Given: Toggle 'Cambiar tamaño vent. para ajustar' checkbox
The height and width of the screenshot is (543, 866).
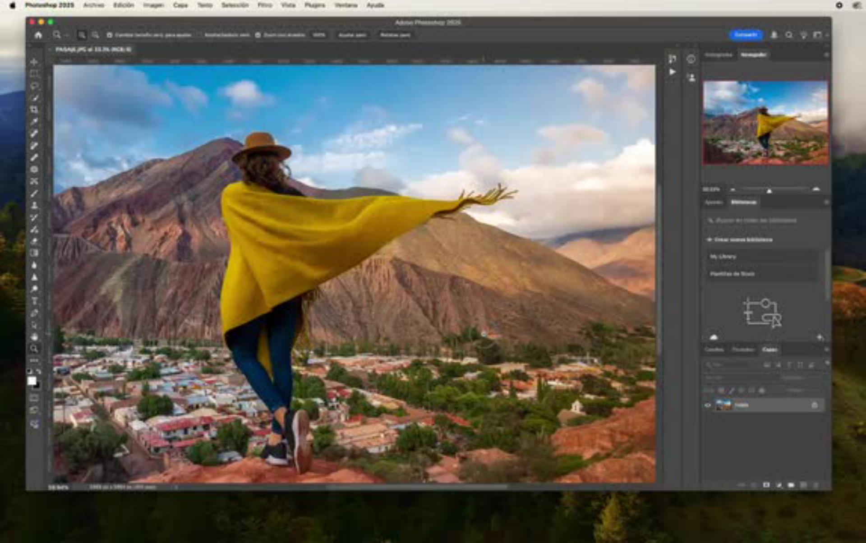Looking at the screenshot, I should click(x=110, y=35).
